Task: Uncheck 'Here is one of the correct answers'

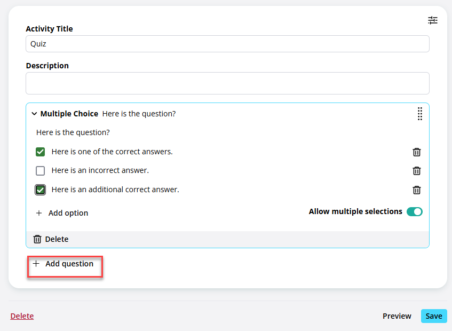Action: tap(41, 152)
